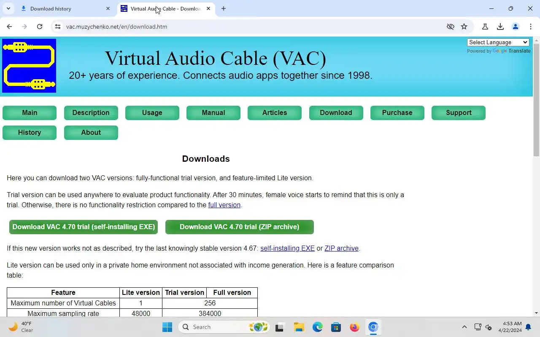Click the Chrome icon in taskbar

pos(373,327)
